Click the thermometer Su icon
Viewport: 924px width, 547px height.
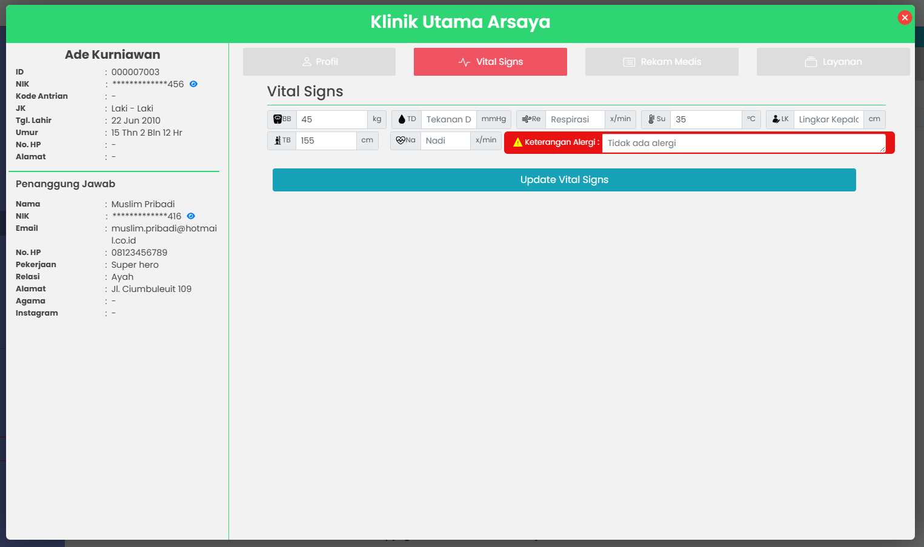coord(651,119)
